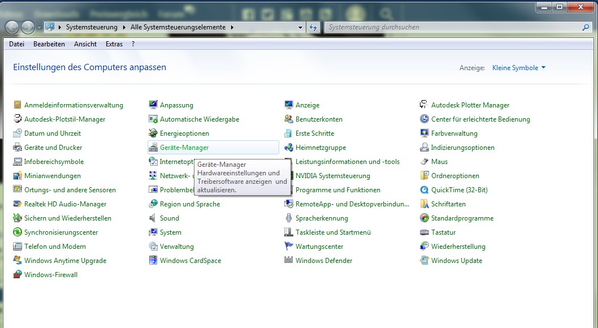Open the Telefon und Modem link
The width and height of the screenshot is (598, 328).
(x=55, y=247)
